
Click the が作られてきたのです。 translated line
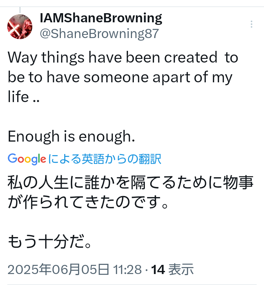(89, 202)
